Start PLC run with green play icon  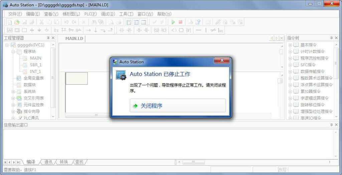point(173,22)
